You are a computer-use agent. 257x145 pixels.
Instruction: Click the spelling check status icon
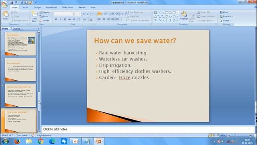pos(33,135)
